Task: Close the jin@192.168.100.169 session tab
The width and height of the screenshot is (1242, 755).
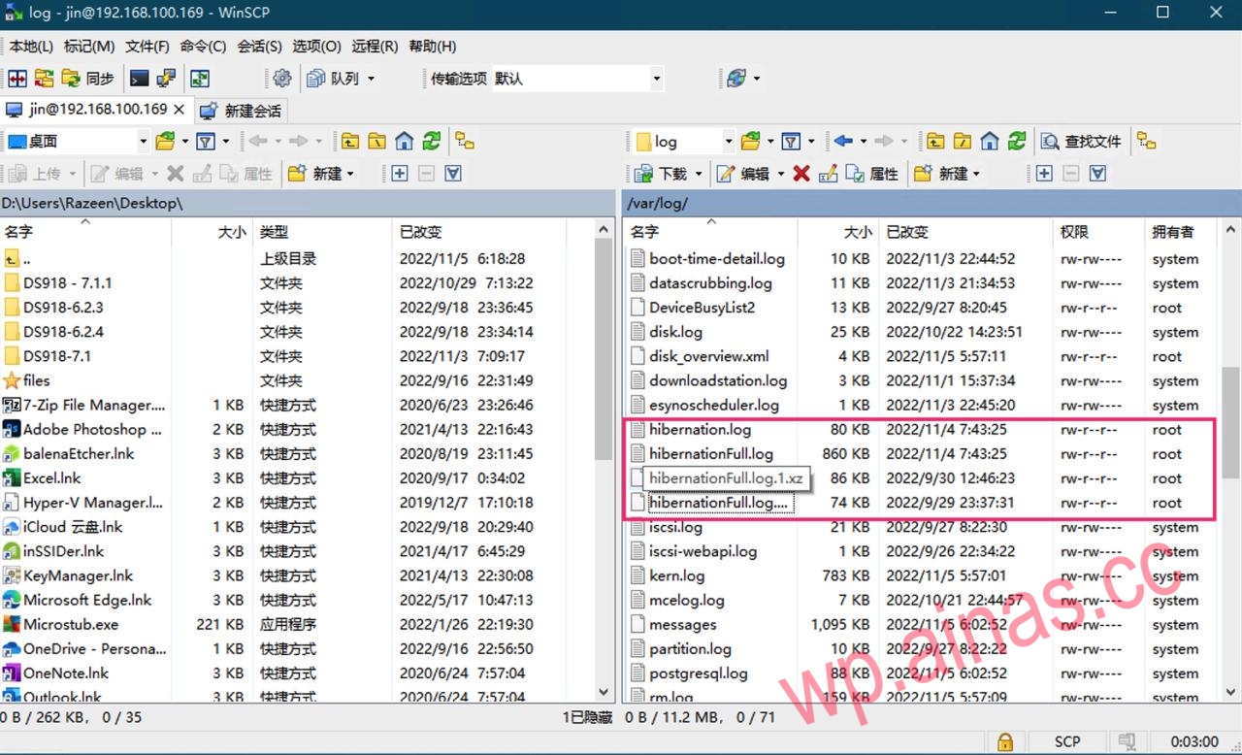Action: pyautogui.click(x=180, y=110)
